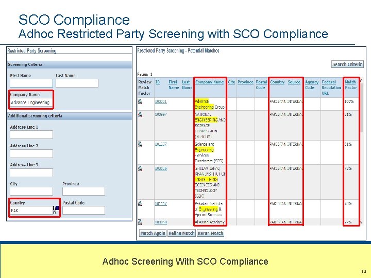The width and height of the screenshot is (371, 278).
Task: Click the Rerun Match button
Action: (210, 233)
